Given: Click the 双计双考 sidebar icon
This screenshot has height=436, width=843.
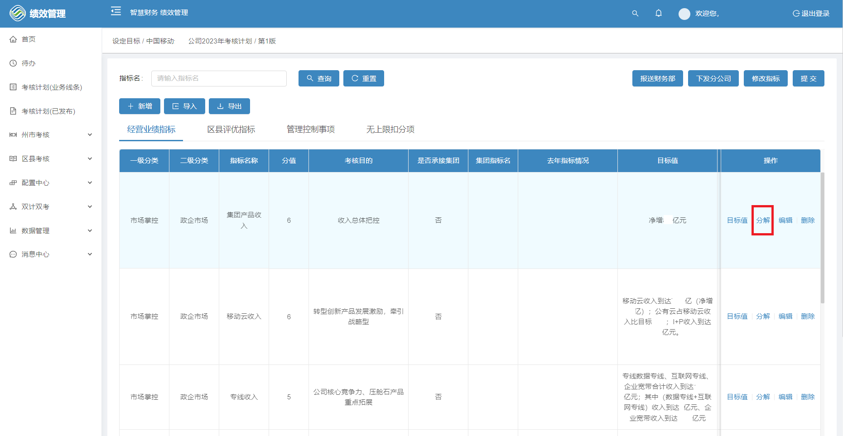Looking at the screenshot, I should pos(13,206).
